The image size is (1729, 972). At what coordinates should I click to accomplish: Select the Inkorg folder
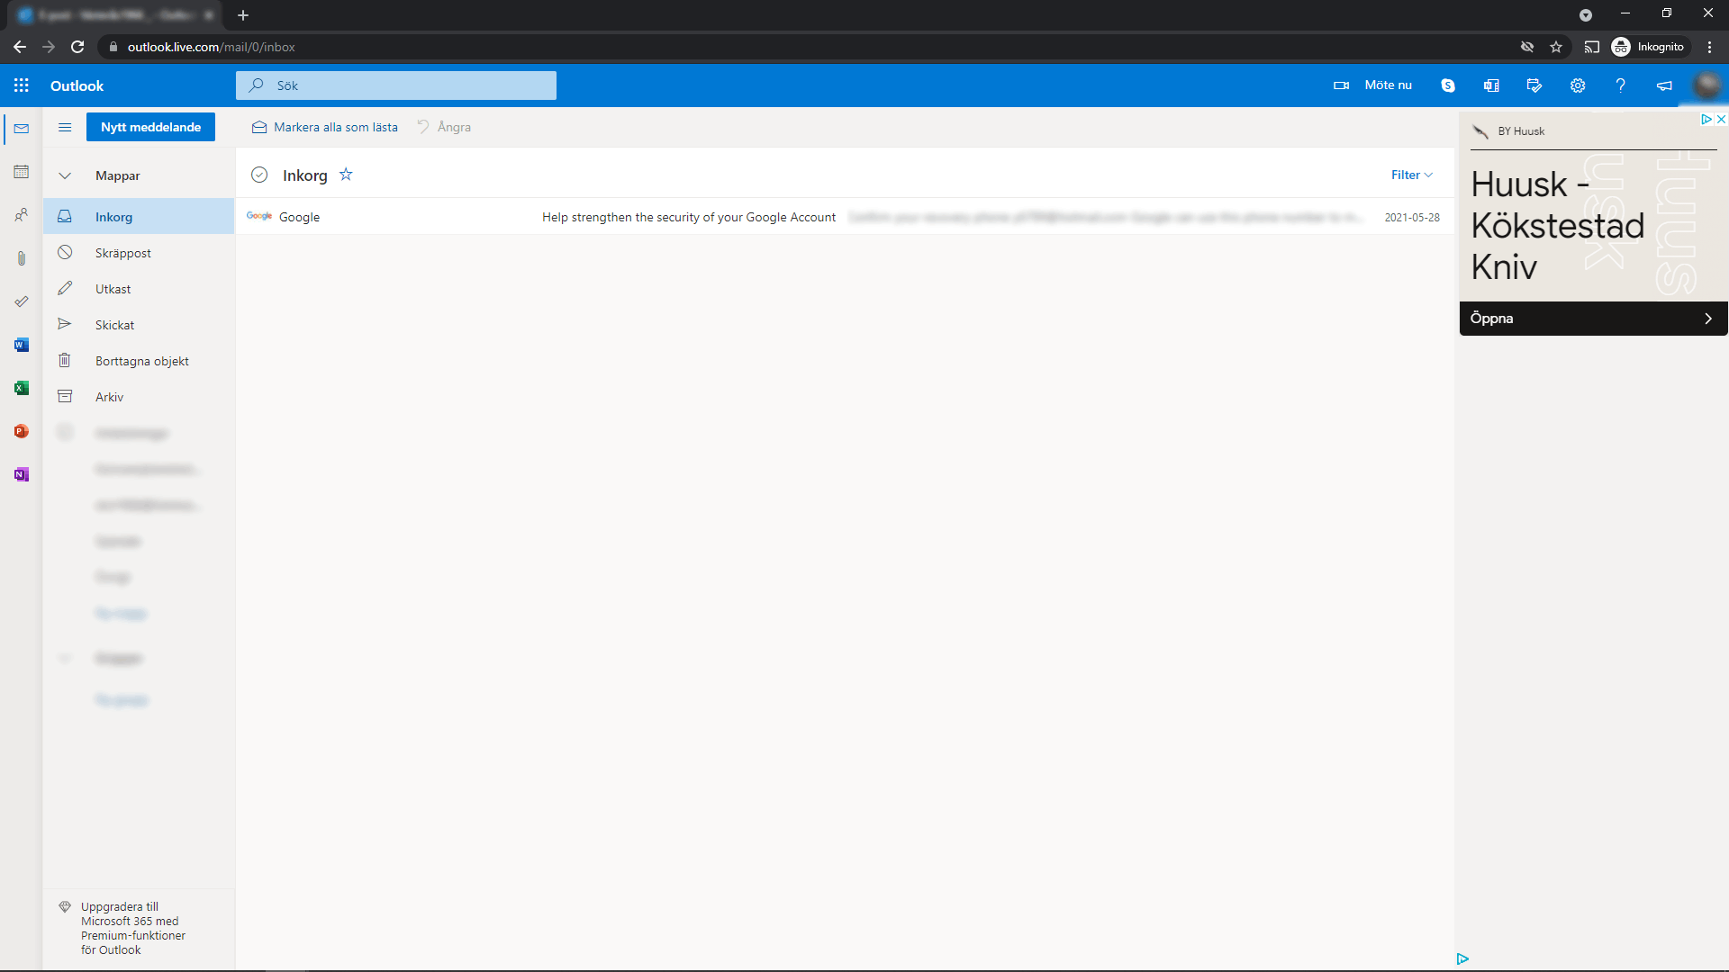click(139, 217)
